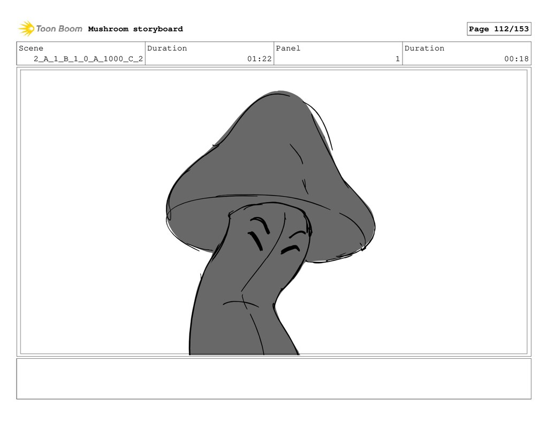Click the panel duration value '00:18'
Viewport: 548px width, 424px height.
(x=516, y=59)
